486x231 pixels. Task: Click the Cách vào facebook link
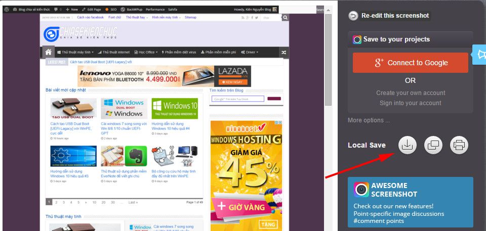point(90,17)
